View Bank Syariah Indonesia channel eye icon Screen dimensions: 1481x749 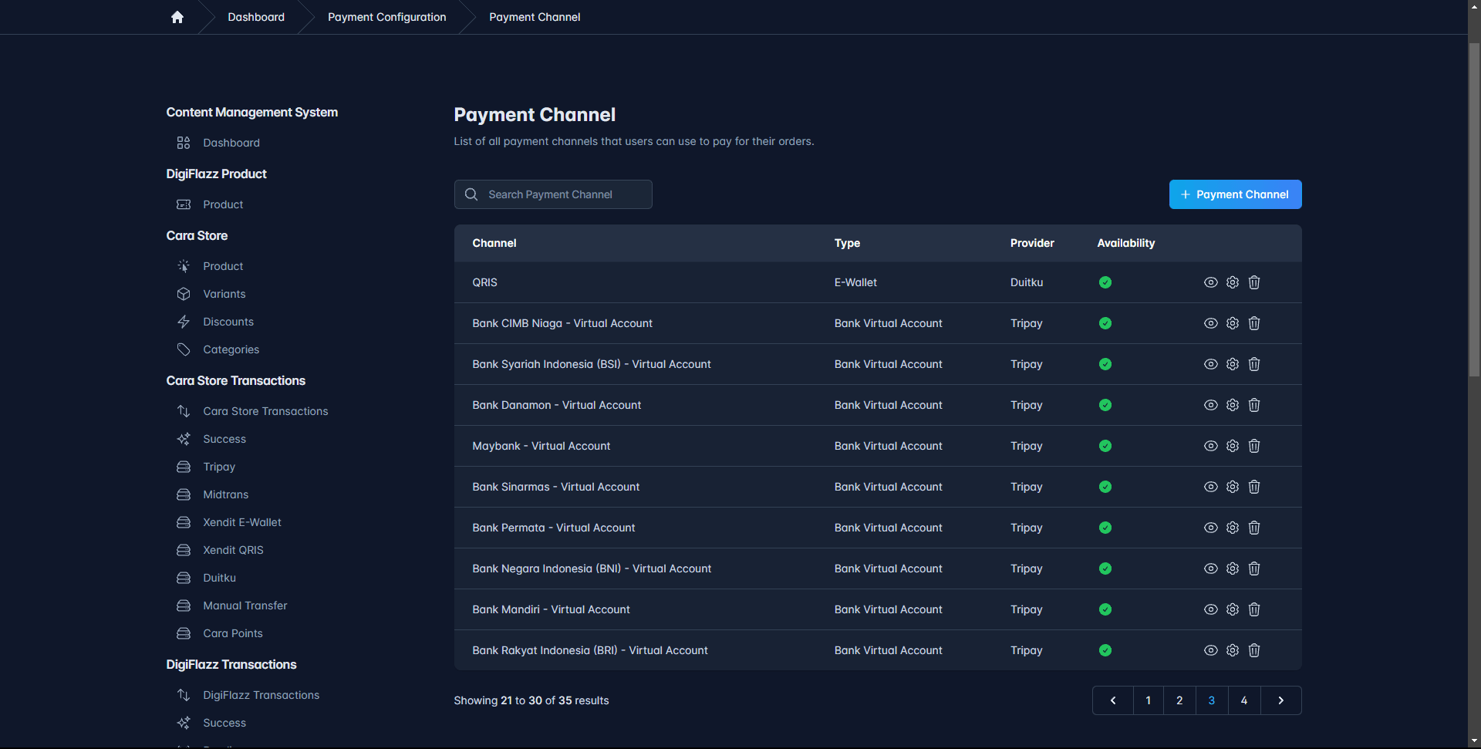1211,364
